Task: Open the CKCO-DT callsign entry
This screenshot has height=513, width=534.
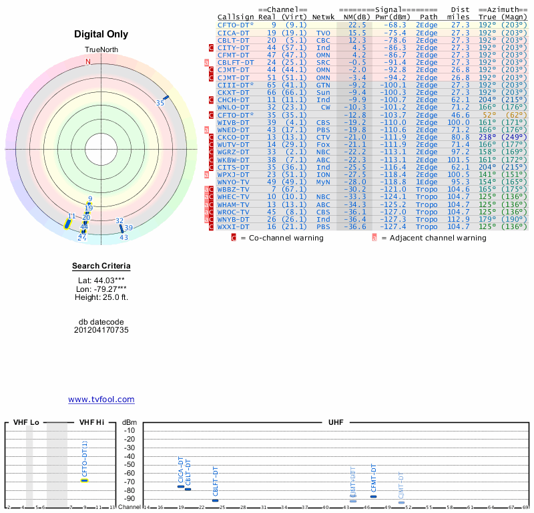Action: coord(234,136)
